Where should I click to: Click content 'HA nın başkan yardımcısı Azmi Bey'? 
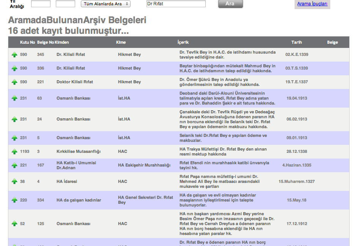[x=227, y=224]
